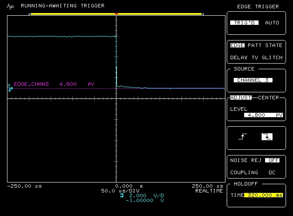Switch sweep mode to TRIG'D
Screen dimensions: 293x216
pos(244,23)
